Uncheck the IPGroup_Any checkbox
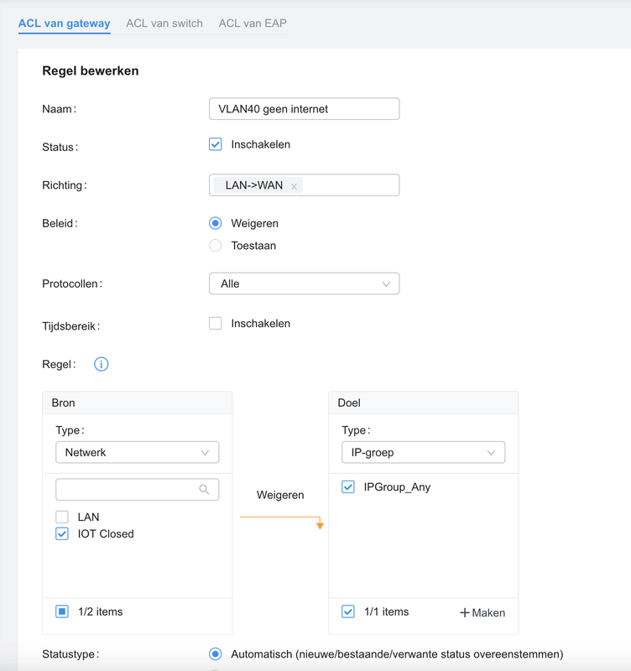 (x=348, y=487)
